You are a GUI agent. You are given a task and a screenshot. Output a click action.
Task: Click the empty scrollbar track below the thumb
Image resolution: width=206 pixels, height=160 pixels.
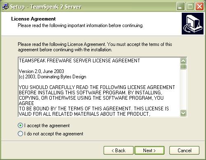coord(183,90)
